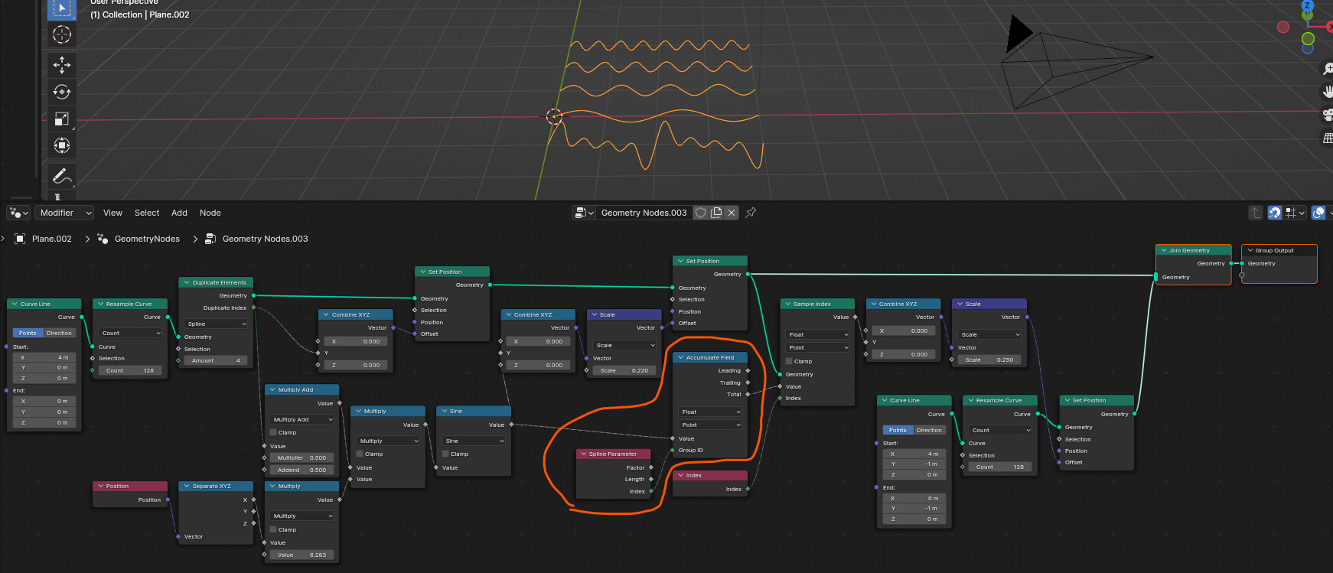The width and height of the screenshot is (1333, 573).
Task: Click the Value 6.283 field in Multiply node
Action: 301,555
